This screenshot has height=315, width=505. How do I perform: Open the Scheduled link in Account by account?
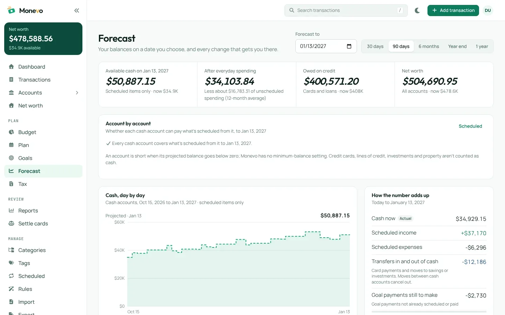click(470, 126)
